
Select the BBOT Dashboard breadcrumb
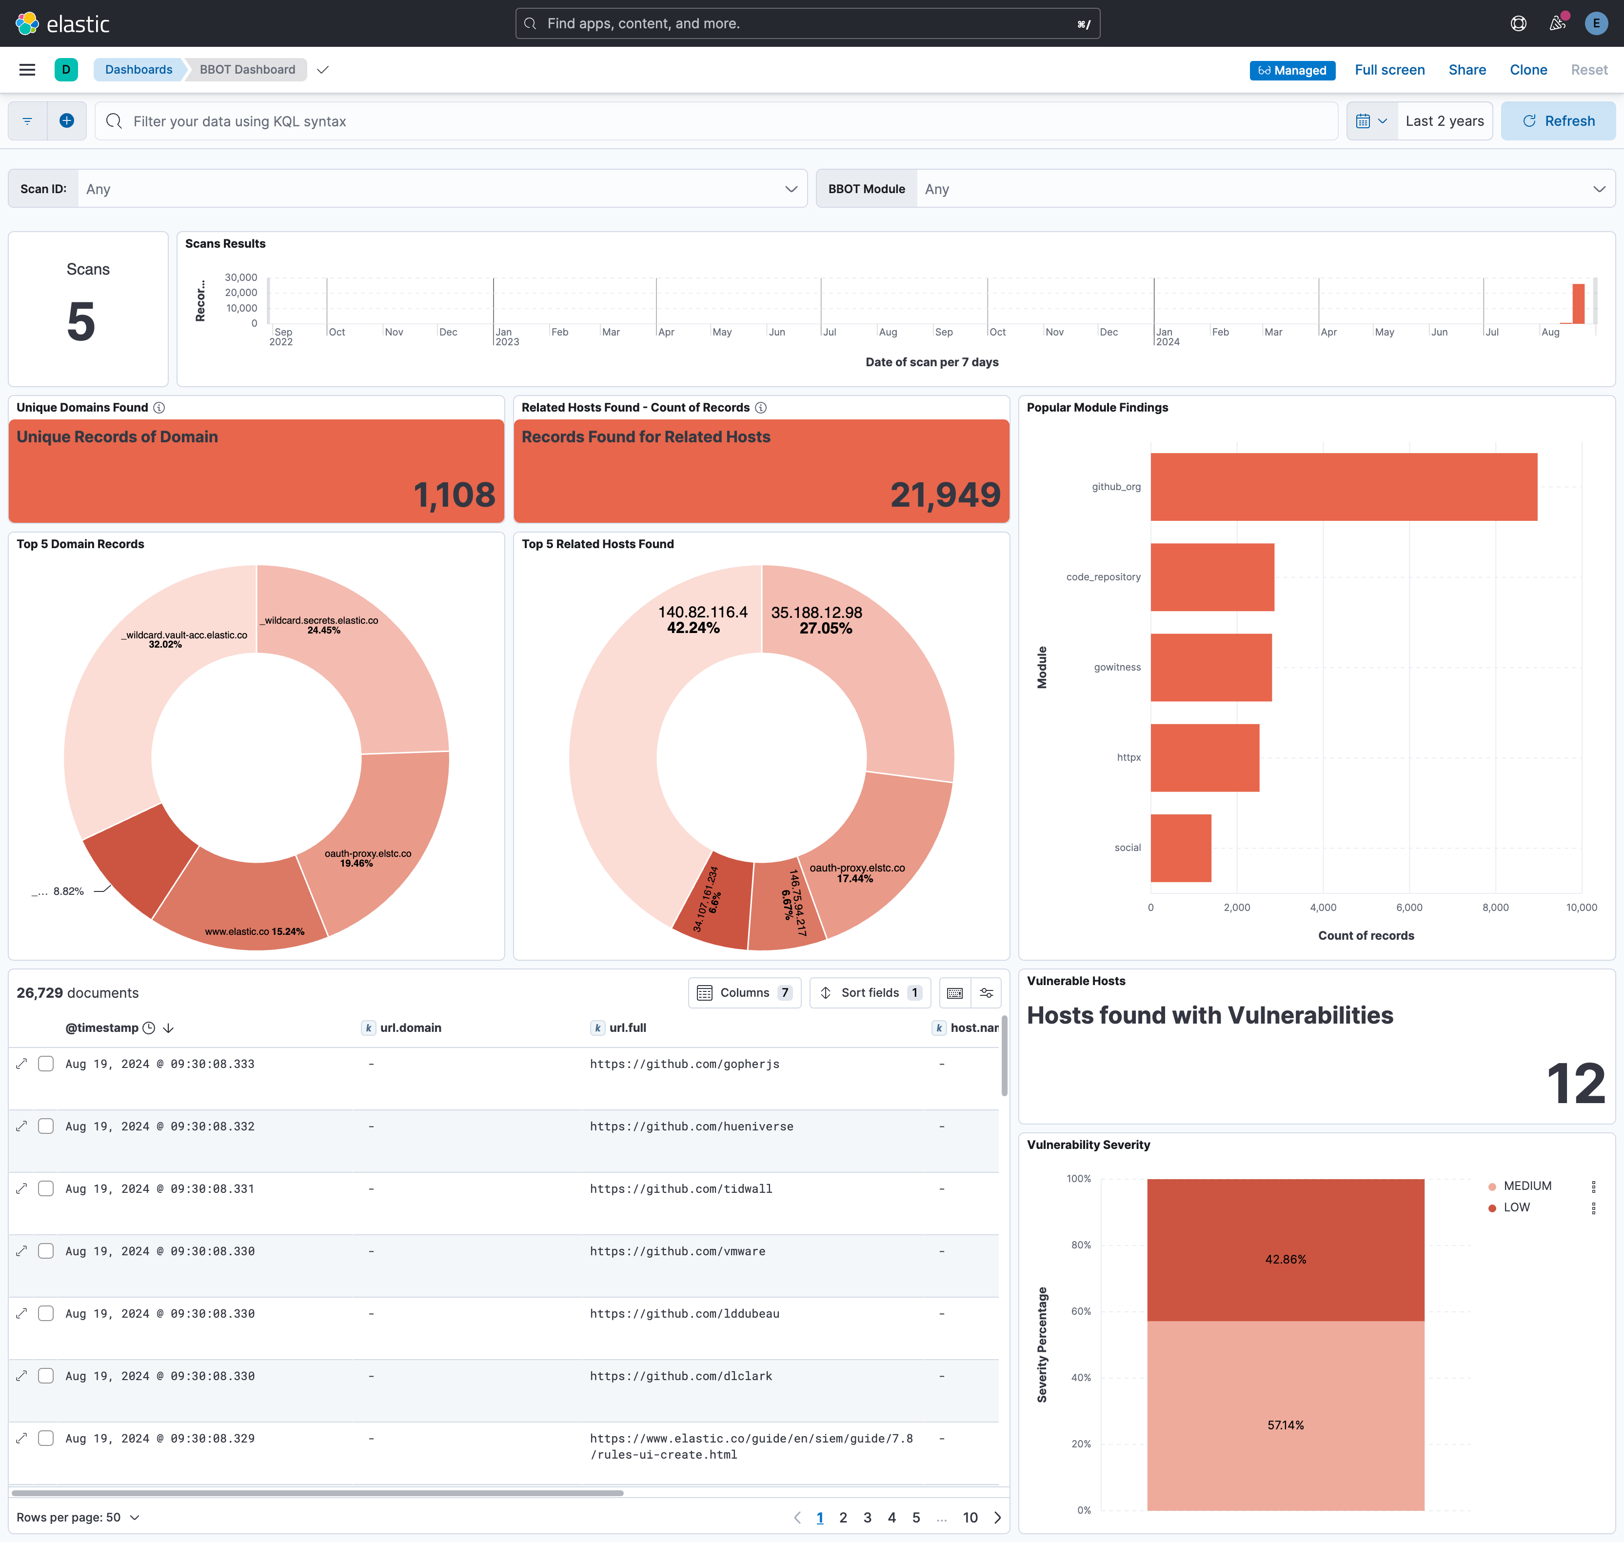(x=247, y=70)
